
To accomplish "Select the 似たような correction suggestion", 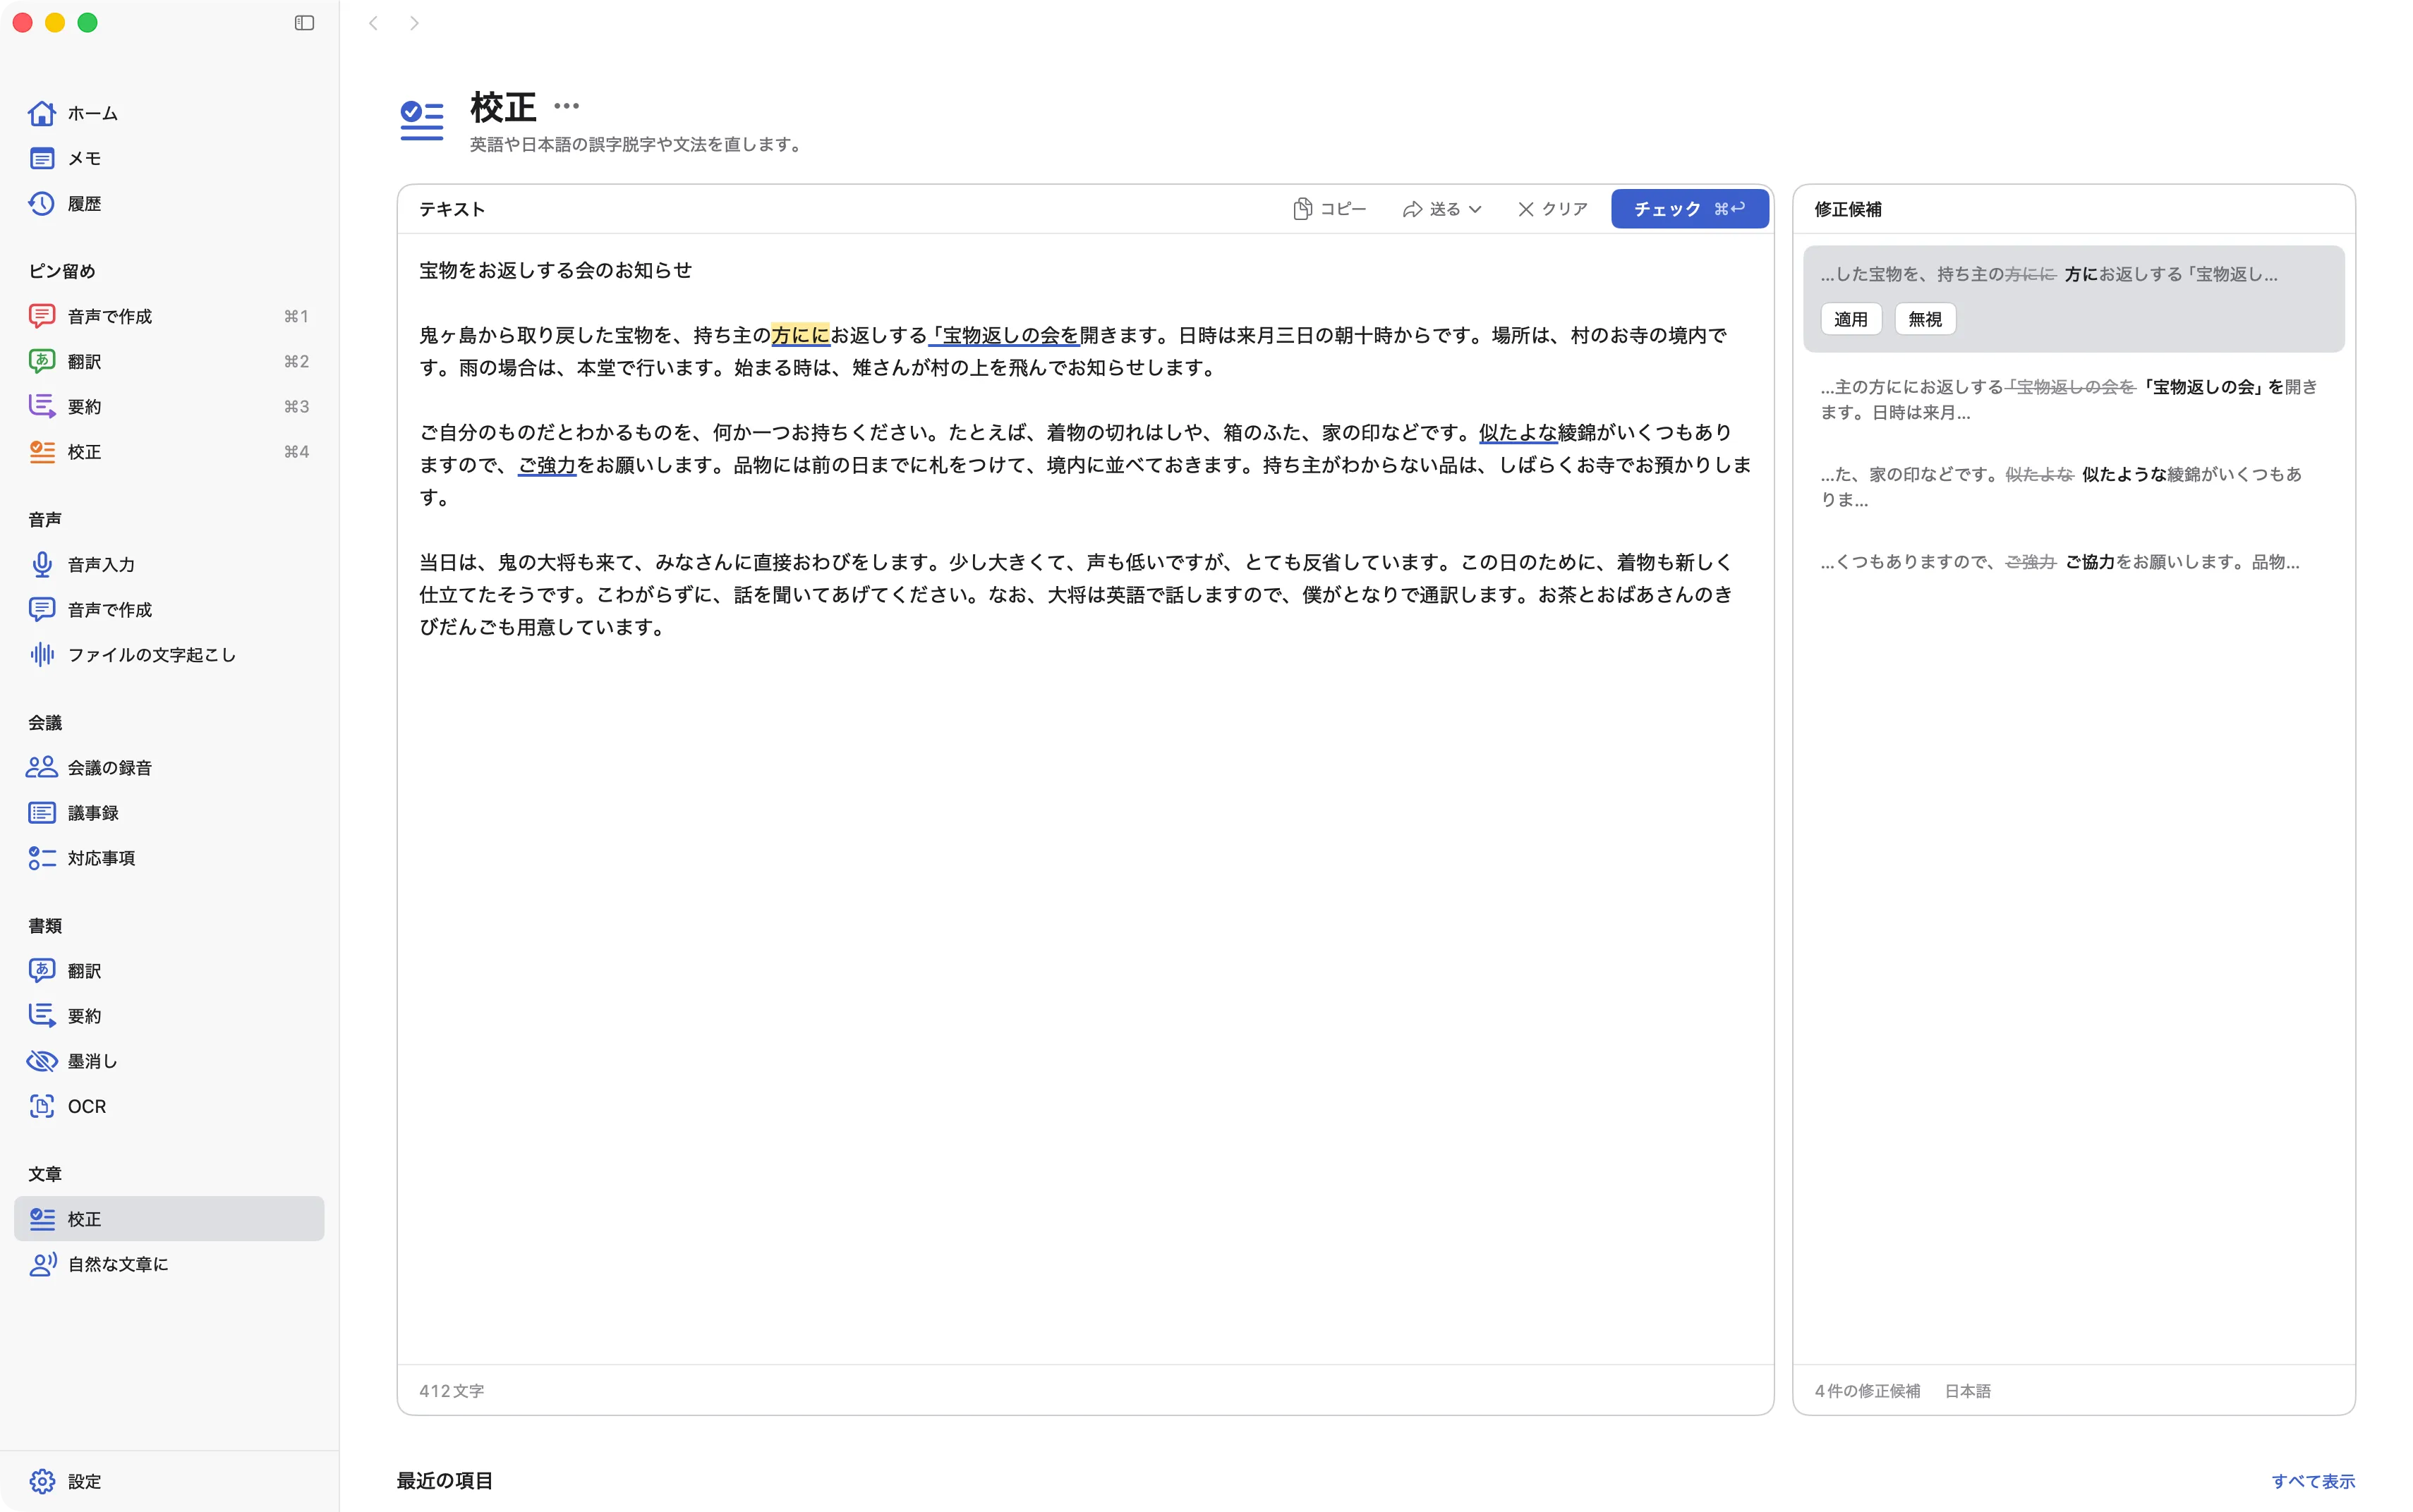I will 2073,486.
